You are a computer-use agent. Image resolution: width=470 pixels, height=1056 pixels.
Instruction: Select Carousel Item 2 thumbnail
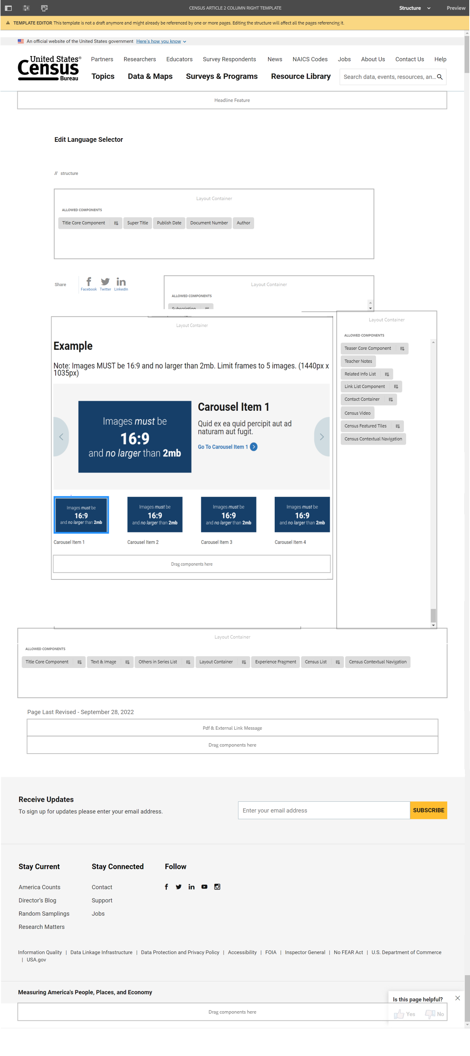(x=155, y=515)
